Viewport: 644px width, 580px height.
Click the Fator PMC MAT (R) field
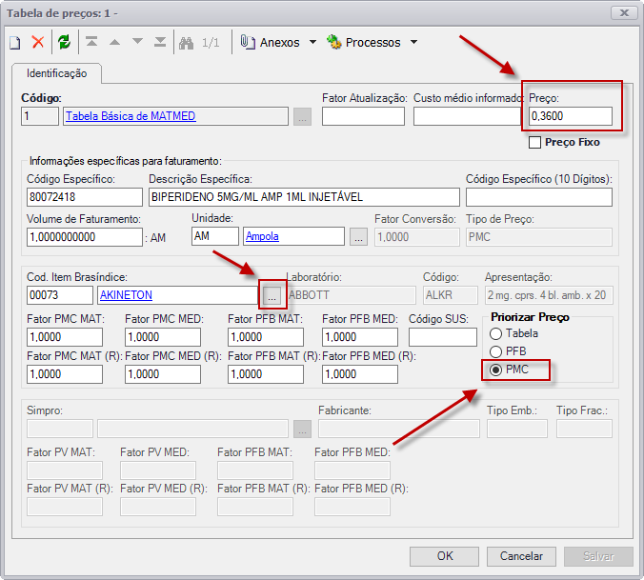pyautogui.click(x=65, y=374)
